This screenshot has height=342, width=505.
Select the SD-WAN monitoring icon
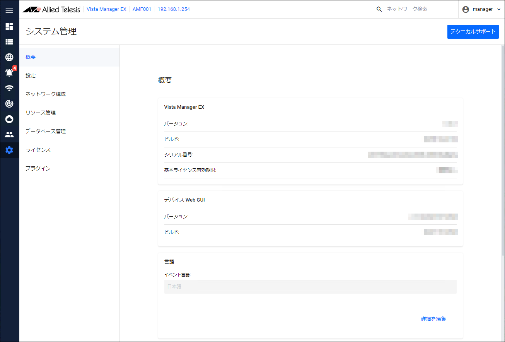[9, 104]
